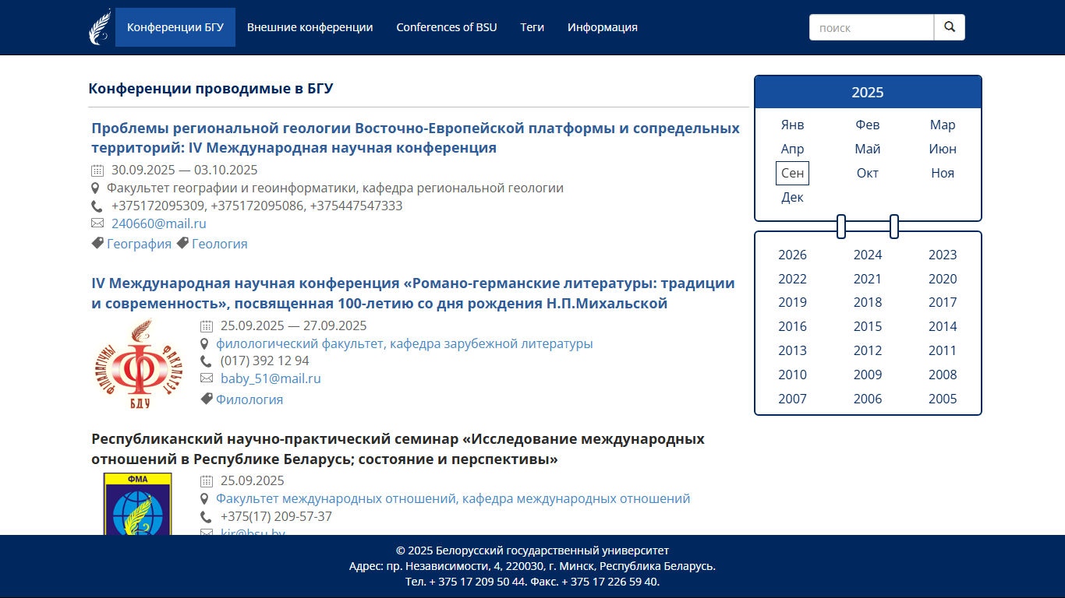Open the Филология tag
Image resolution: width=1065 pixels, height=598 pixels.
[x=249, y=399]
